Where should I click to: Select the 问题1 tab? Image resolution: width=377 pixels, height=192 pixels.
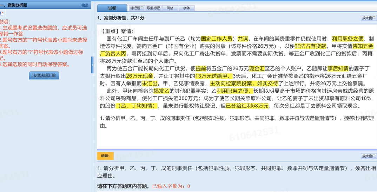[x=105, y=156]
